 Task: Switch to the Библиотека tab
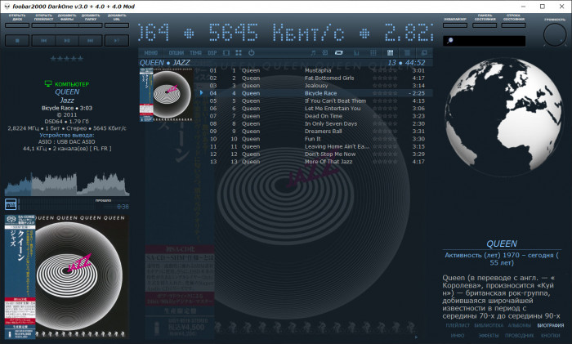point(489,325)
